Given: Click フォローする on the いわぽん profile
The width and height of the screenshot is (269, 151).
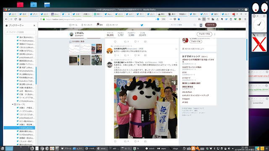Looking at the screenshot, I should click(x=204, y=34).
